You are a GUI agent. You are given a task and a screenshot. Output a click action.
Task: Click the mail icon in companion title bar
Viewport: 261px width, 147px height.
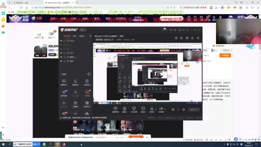click(x=171, y=30)
